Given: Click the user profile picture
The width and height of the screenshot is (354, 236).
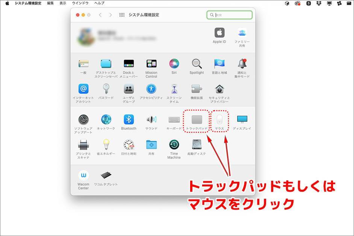Looking at the screenshot, I should (x=86, y=37).
